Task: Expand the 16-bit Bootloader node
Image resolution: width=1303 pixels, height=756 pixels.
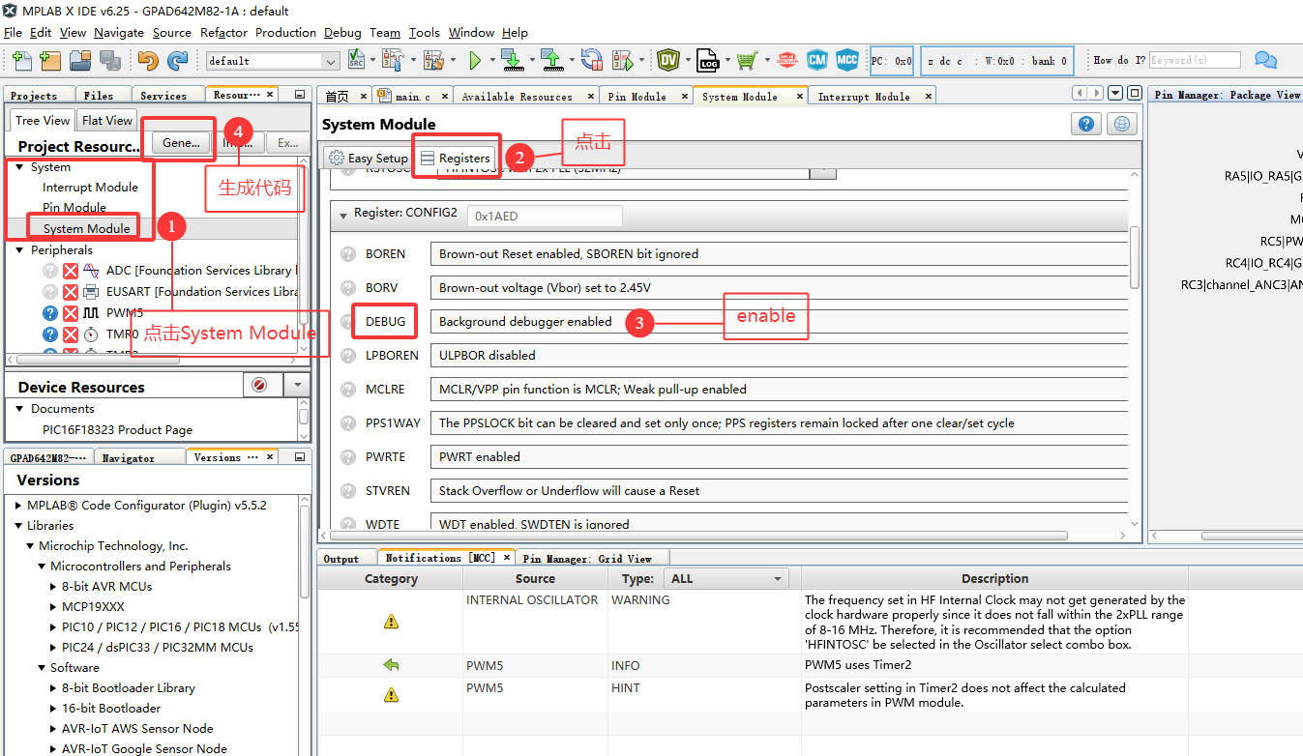Action: (x=53, y=708)
